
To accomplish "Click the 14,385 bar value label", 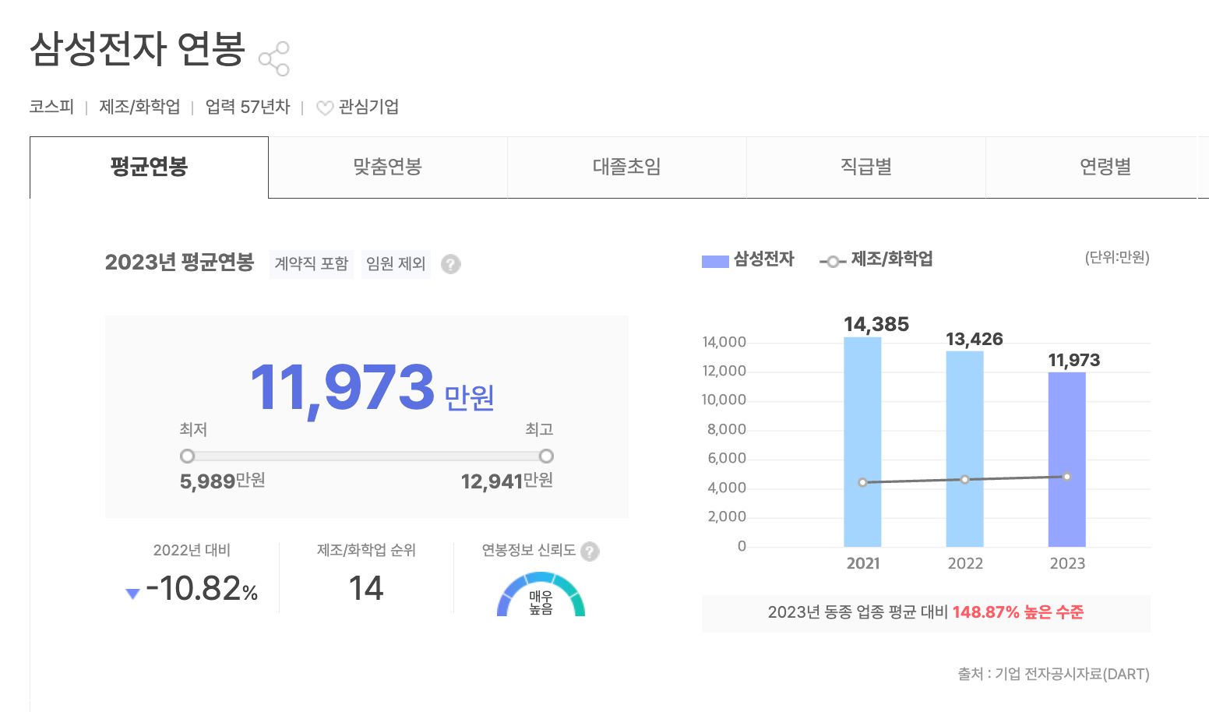I will tap(876, 324).
